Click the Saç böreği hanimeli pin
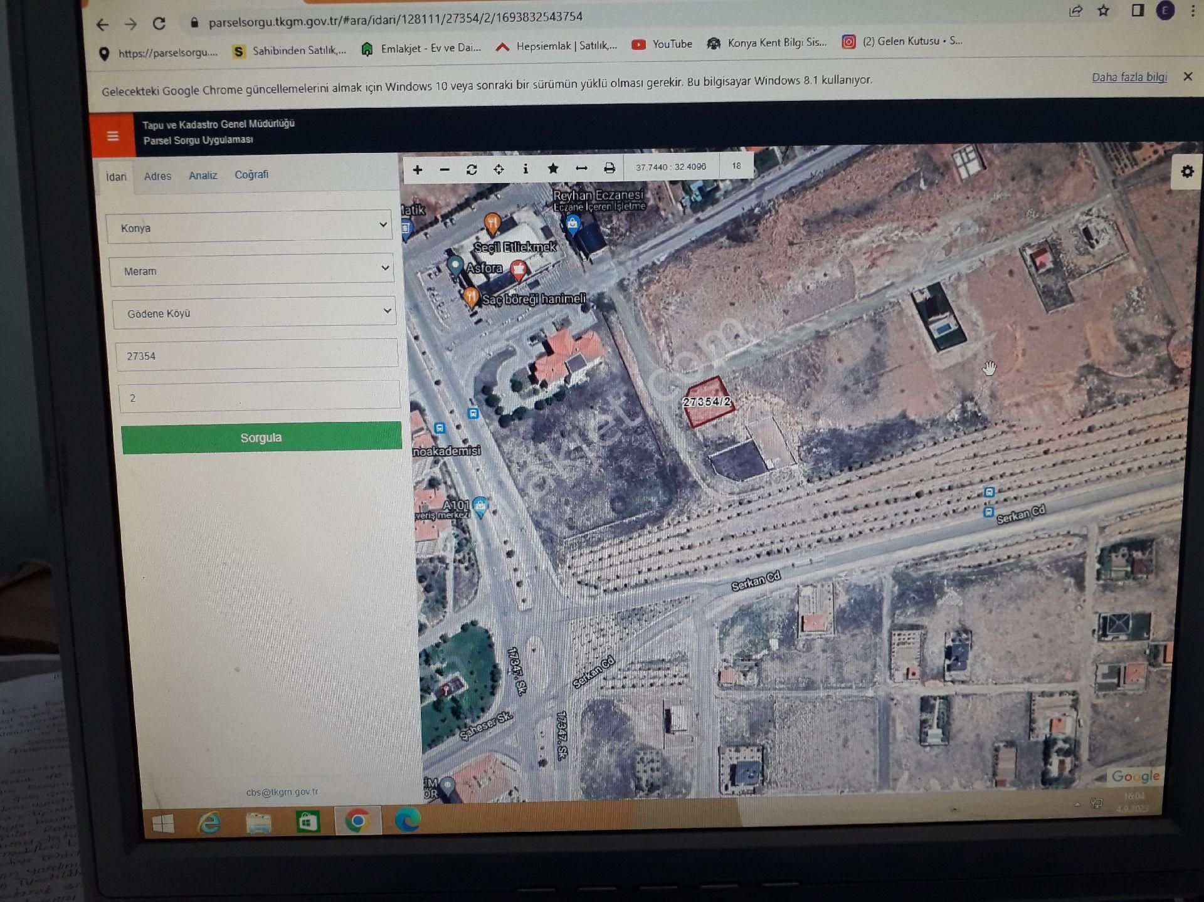This screenshot has height=902, width=1204. point(470,296)
